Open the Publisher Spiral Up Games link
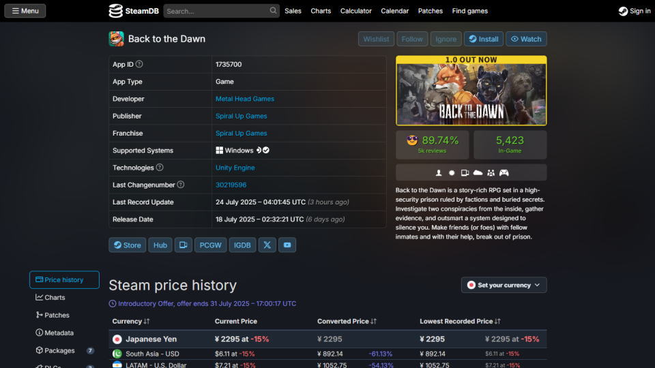The image size is (655, 368). [241, 116]
